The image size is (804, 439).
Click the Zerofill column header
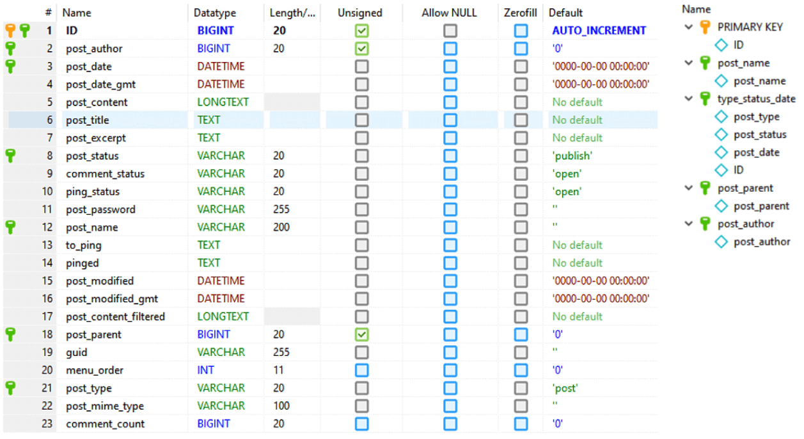click(521, 13)
